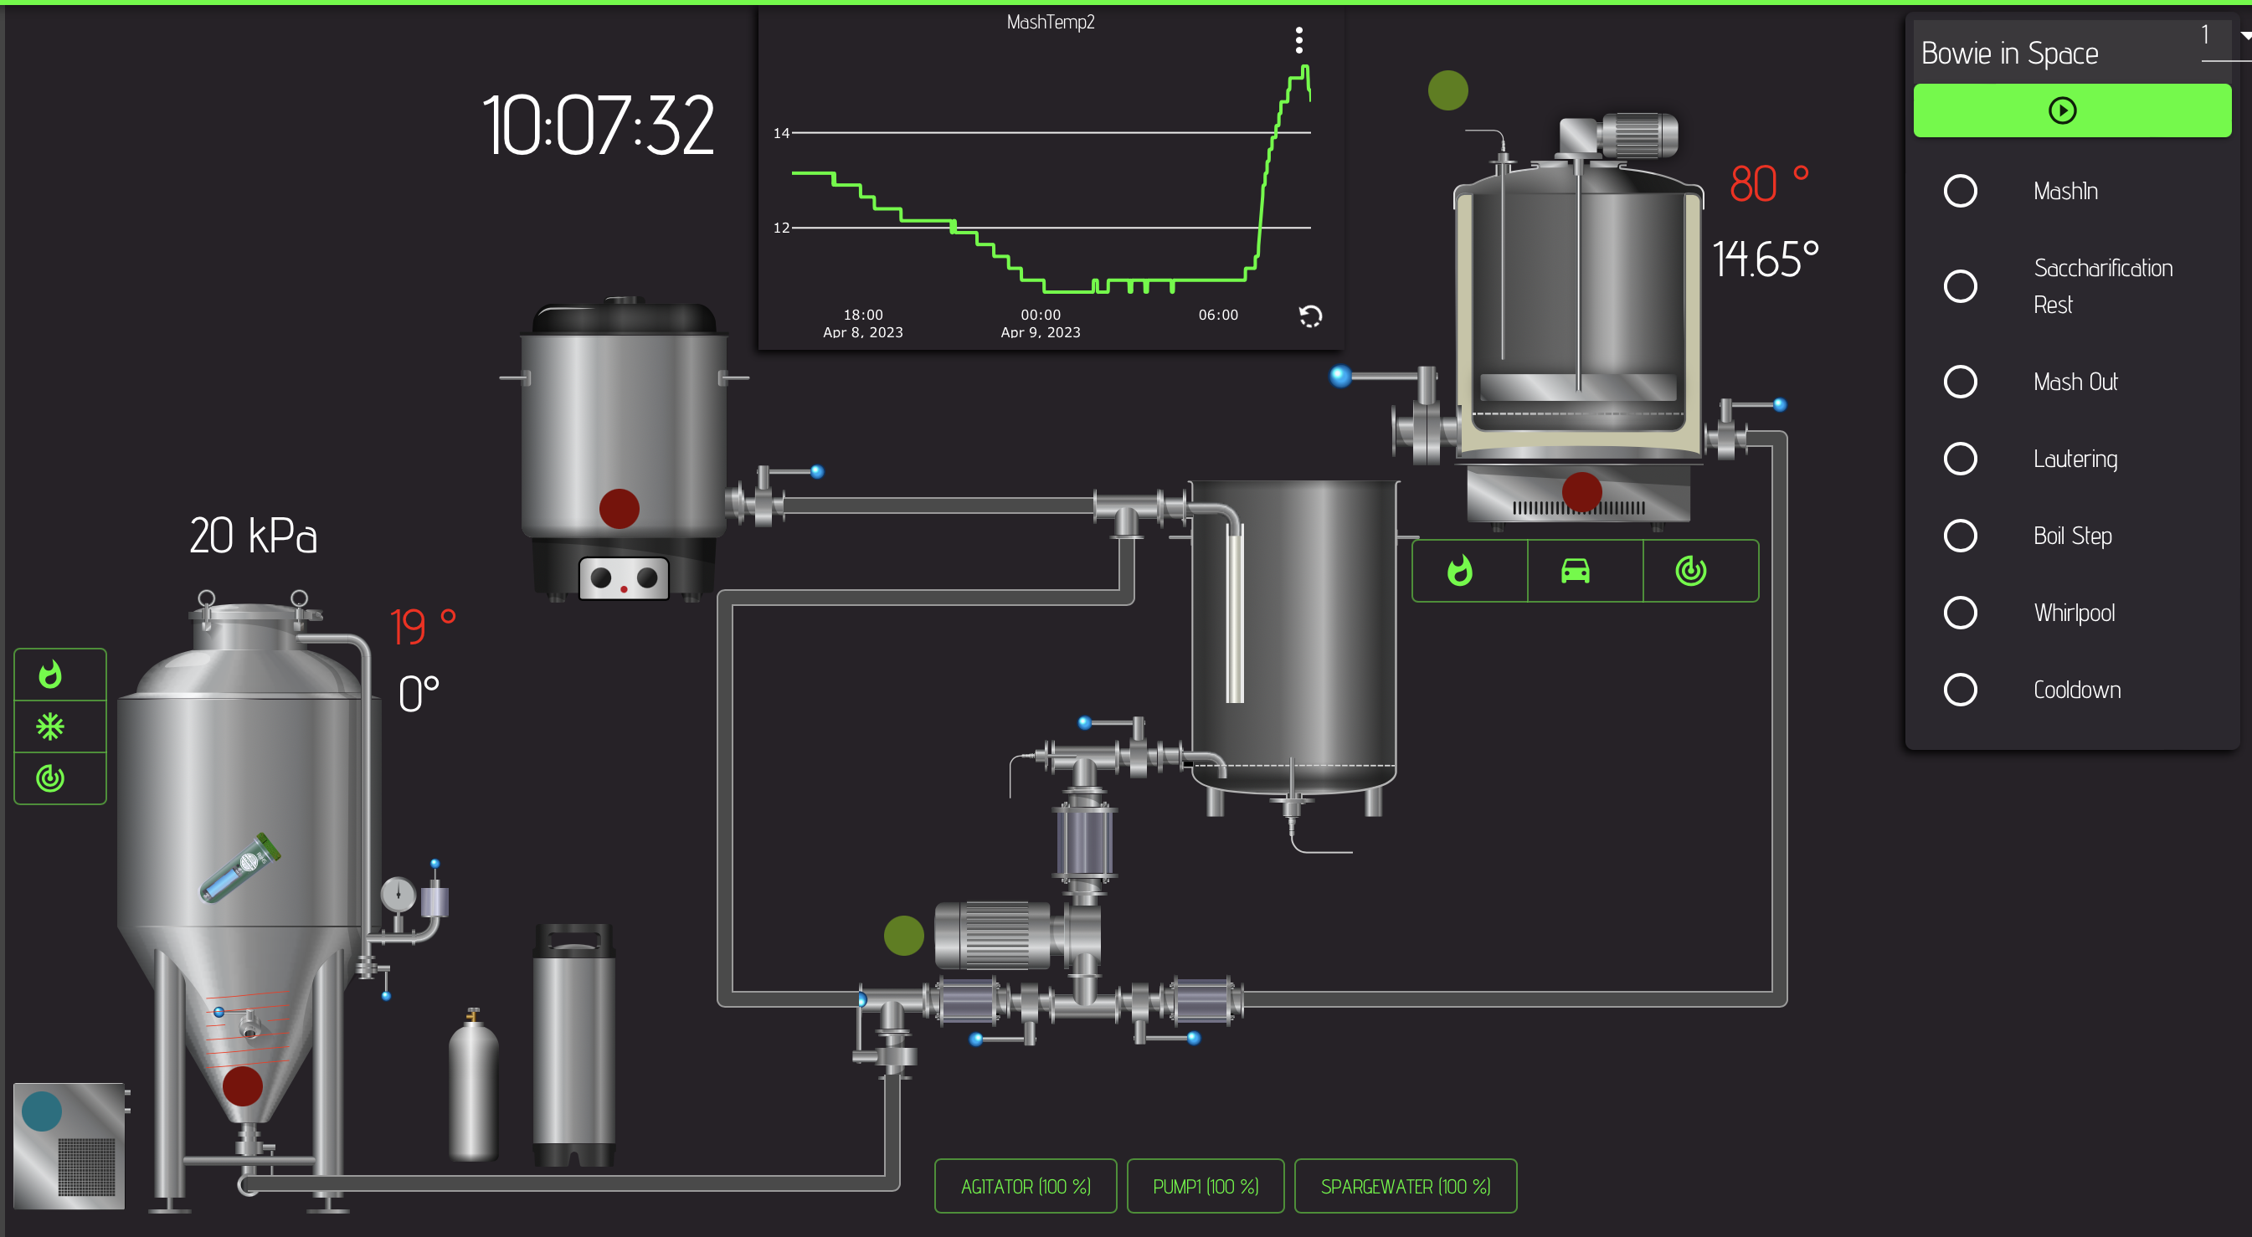
Task: Toggle the fermenter heater flame icon
Action: (x=51, y=674)
